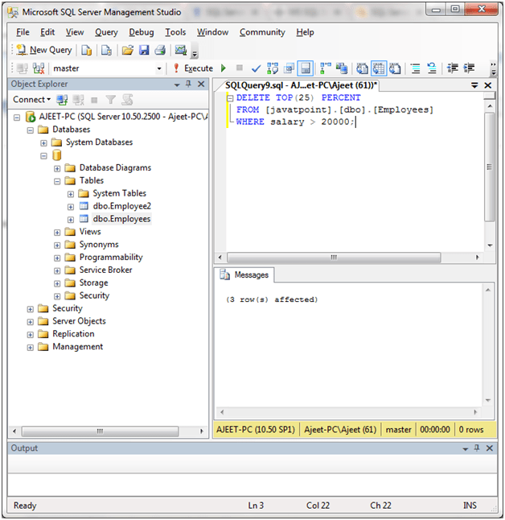Viewport: 505px width, 520px height.
Task: Toggle the highlighted Results to Grid button
Action: click(x=379, y=68)
